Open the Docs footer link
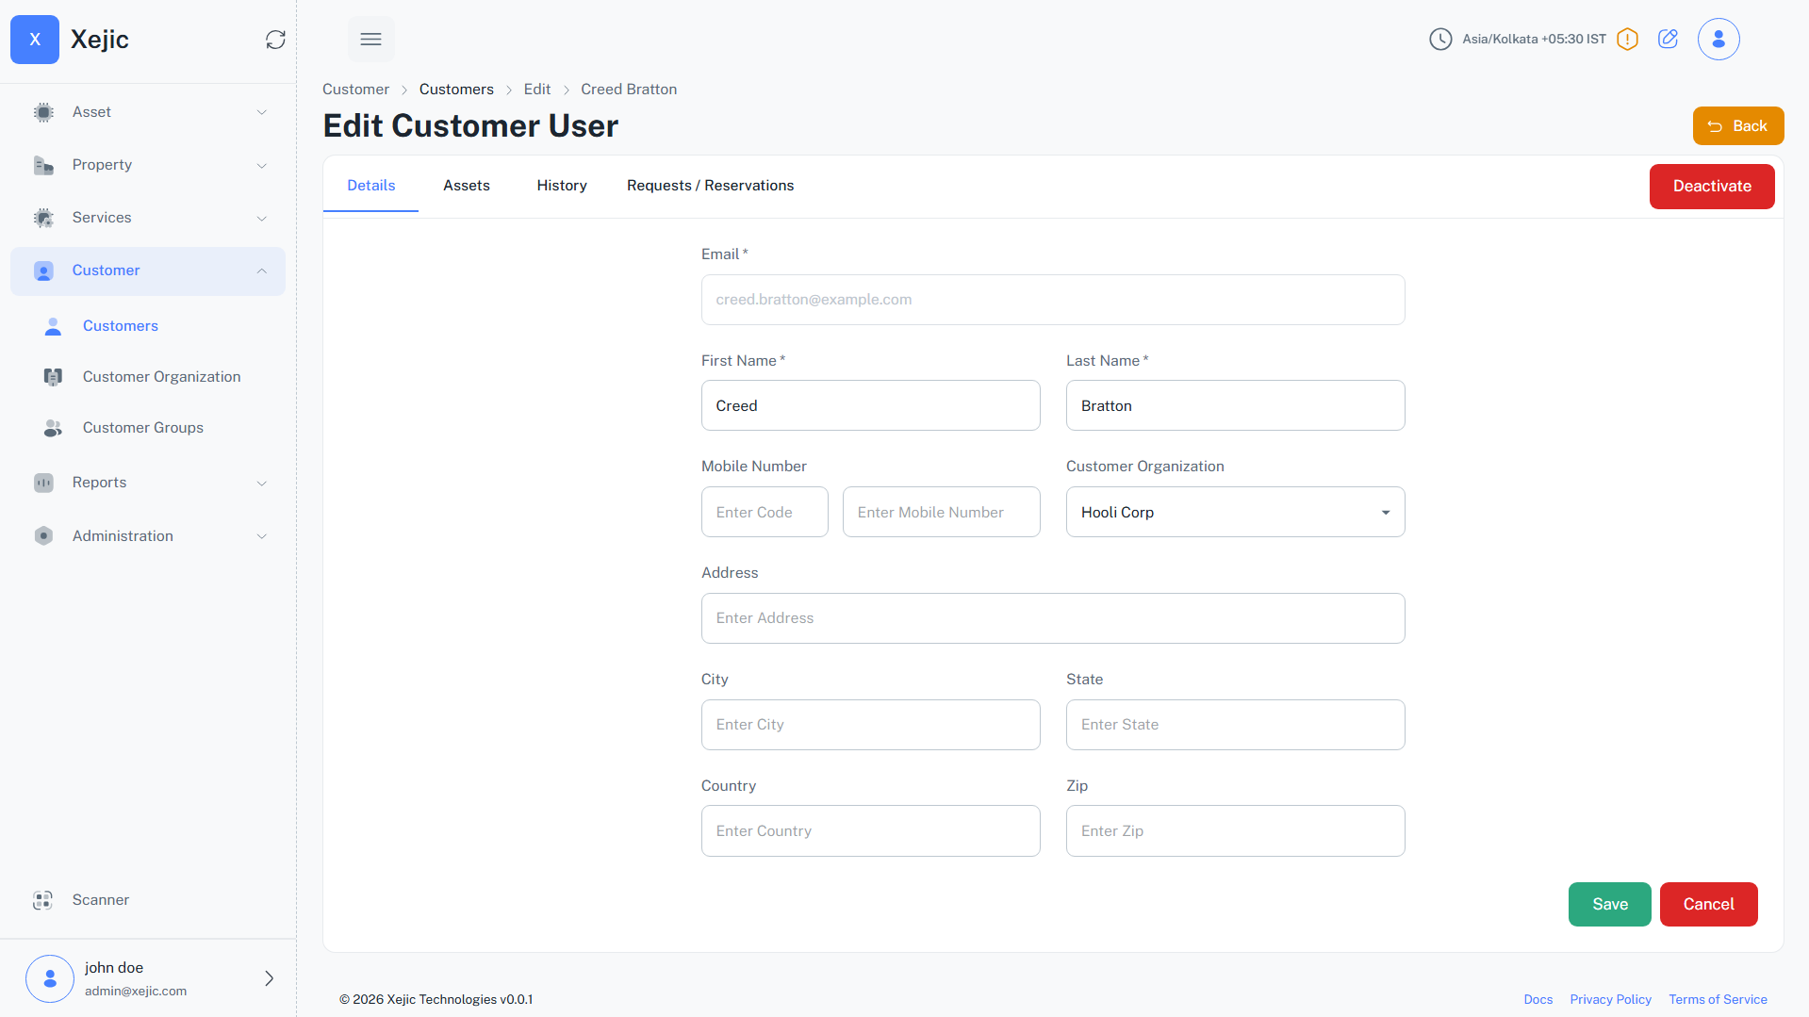The height and width of the screenshot is (1017, 1809). pos(1538,999)
